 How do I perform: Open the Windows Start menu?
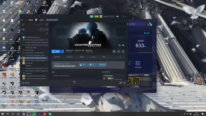pyautogui.click(x=2, y=114)
